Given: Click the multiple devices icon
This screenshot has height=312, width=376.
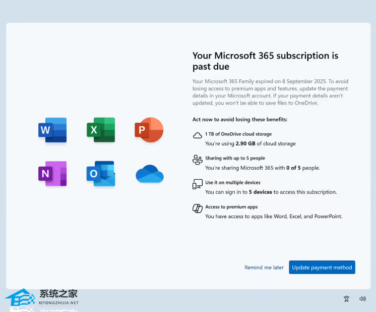Looking at the screenshot, I should [x=198, y=184].
